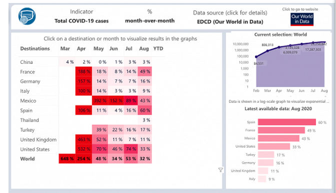Click the Total COVID-19 cases indicator
Image resolution: width=336 pixels, height=193 pixels.
(81, 21)
